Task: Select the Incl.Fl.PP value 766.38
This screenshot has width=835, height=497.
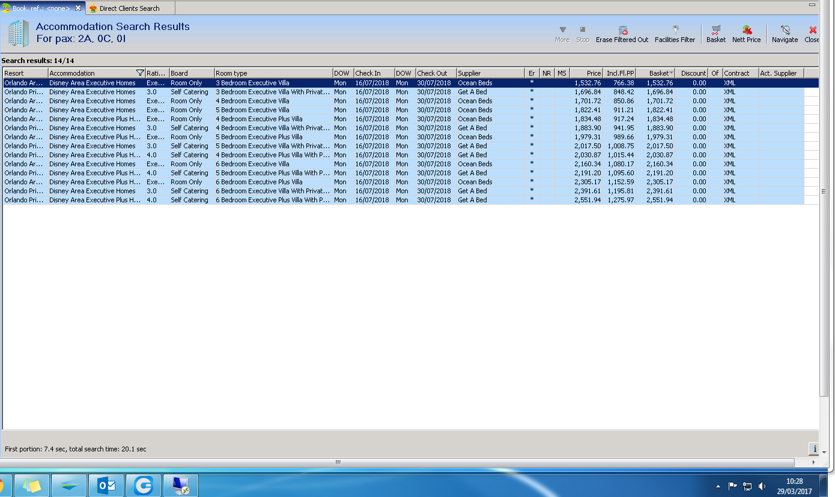Action: [x=622, y=83]
